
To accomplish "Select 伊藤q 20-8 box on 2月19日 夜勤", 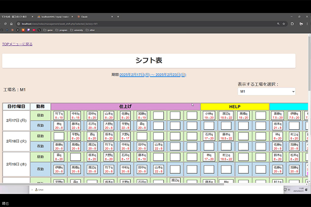I will click(59, 169).
